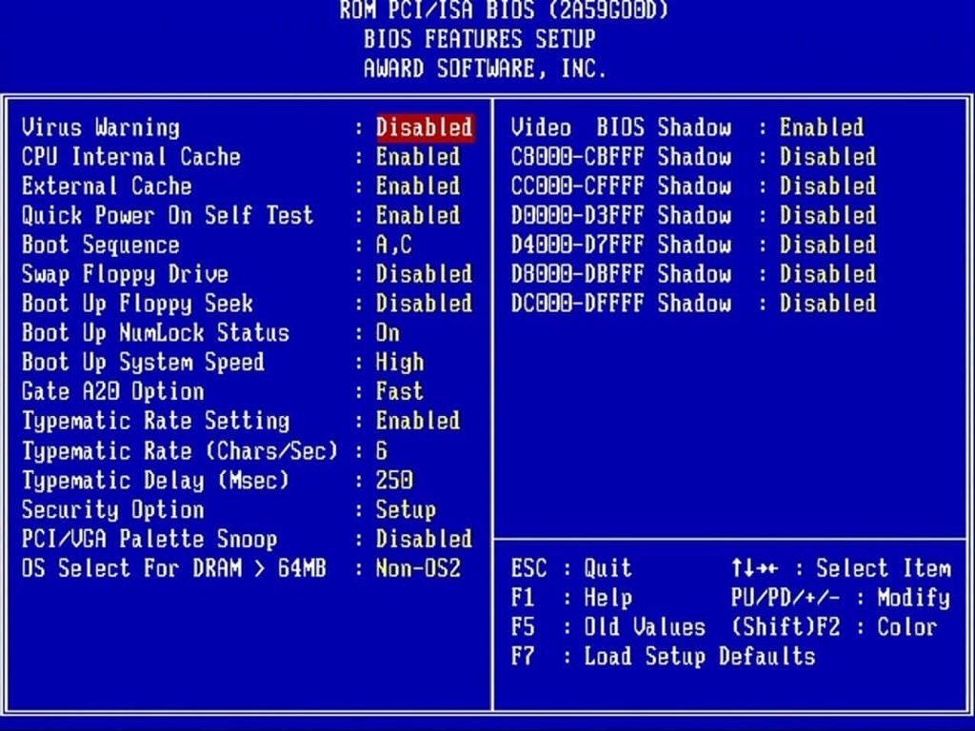975x731 pixels.
Task: Select the highlighted Virus Warning Disabled value
Action: (426, 128)
